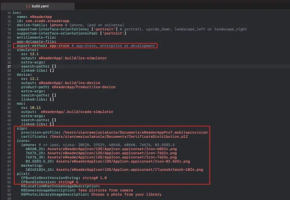Click the product-path value 'eReaderApp/Product/ios-device'
Screen dimensions: 290x200
pos(84,87)
